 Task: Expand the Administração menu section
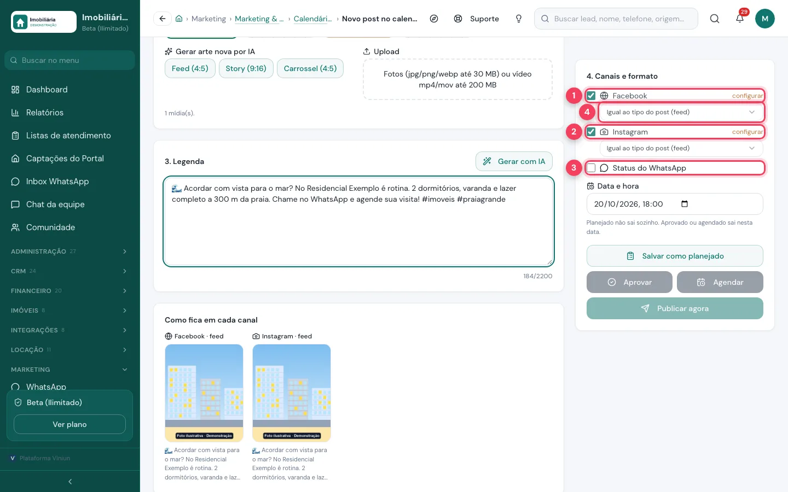click(x=69, y=251)
